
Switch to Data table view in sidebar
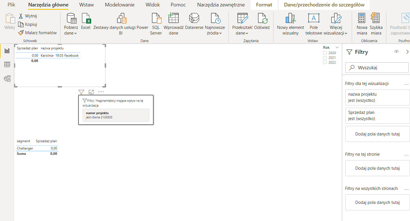[x=7, y=65]
